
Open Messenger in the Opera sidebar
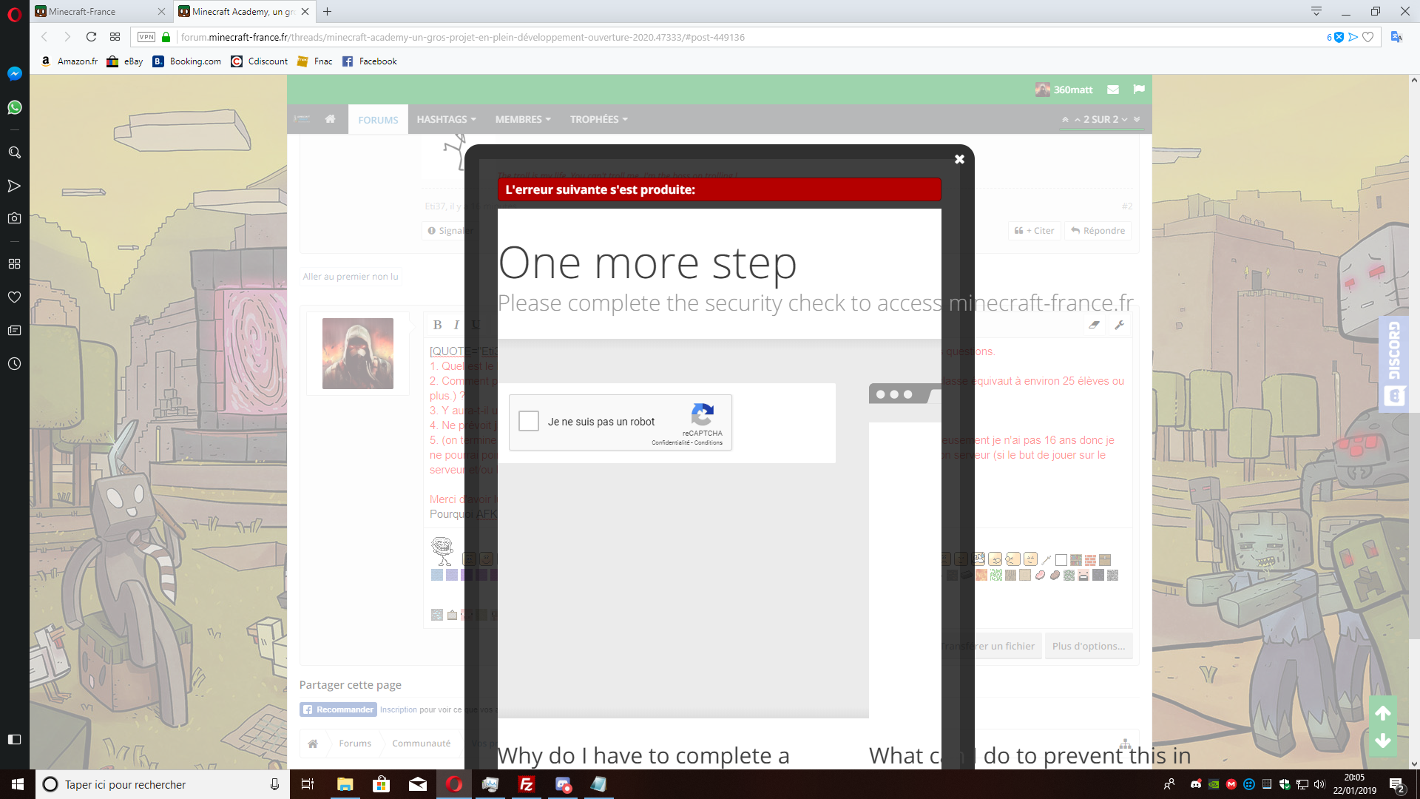tap(14, 73)
